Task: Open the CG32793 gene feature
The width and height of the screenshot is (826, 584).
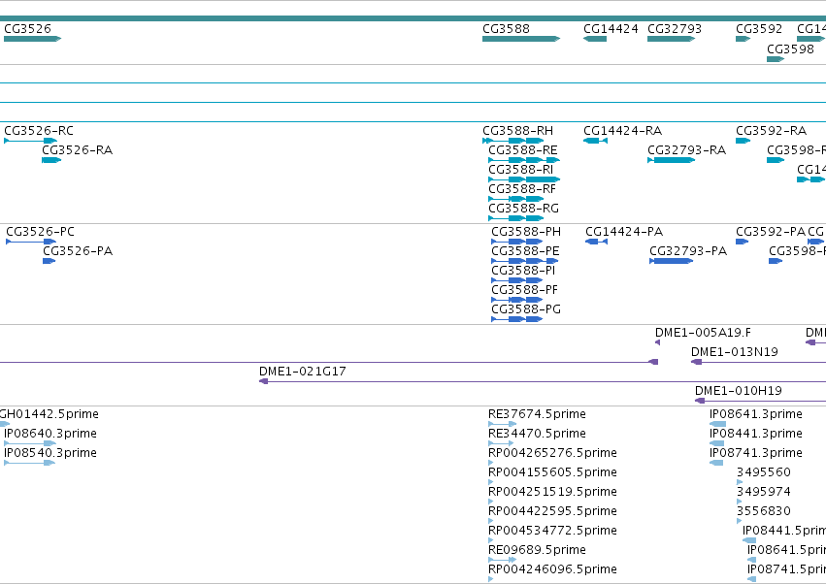Action: 671,39
